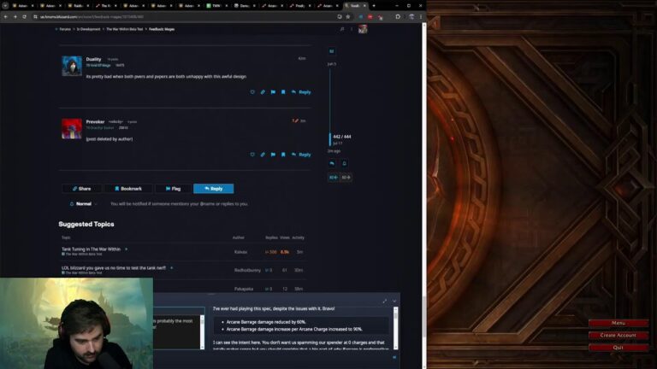Copy link to Prevoker's post
This screenshot has height=369, width=657.
point(263,155)
